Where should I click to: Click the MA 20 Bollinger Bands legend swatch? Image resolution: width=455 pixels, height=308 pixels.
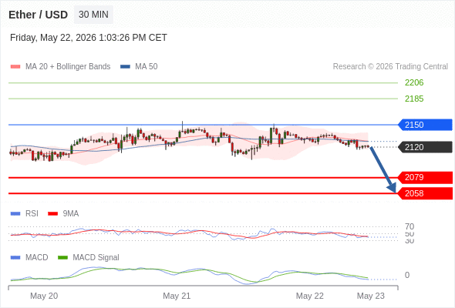coord(15,67)
